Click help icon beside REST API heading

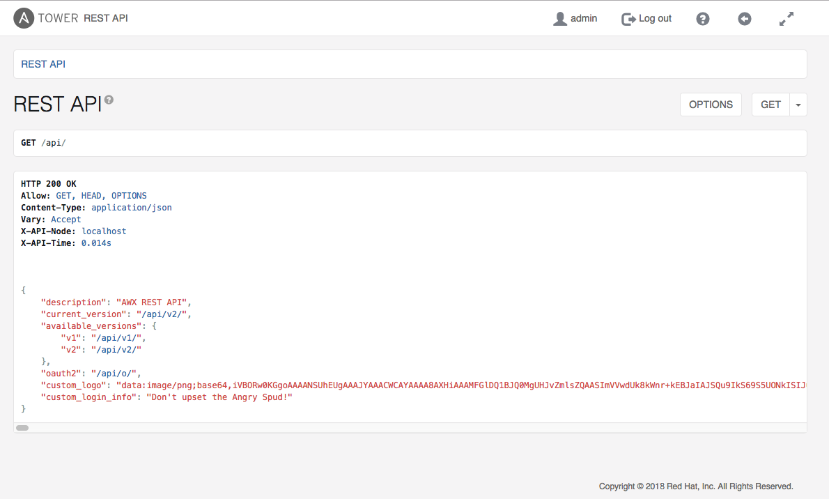[x=109, y=100]
